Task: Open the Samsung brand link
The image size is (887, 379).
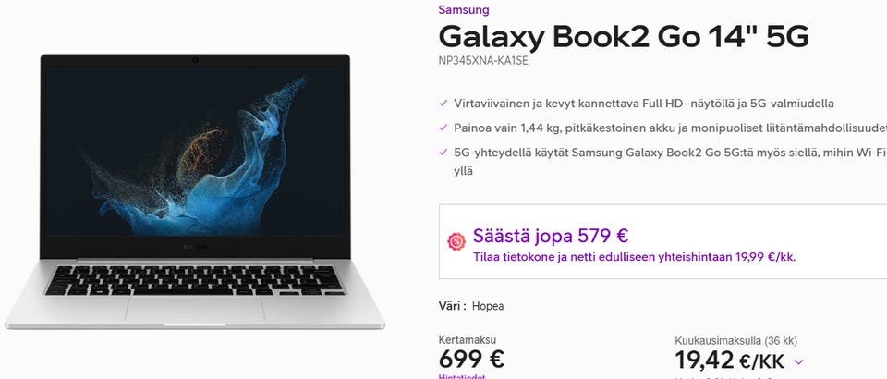Action: click(x=464, y=9)
